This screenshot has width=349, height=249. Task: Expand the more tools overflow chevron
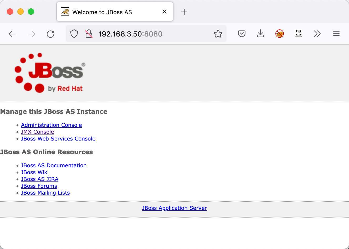[317, 34]
